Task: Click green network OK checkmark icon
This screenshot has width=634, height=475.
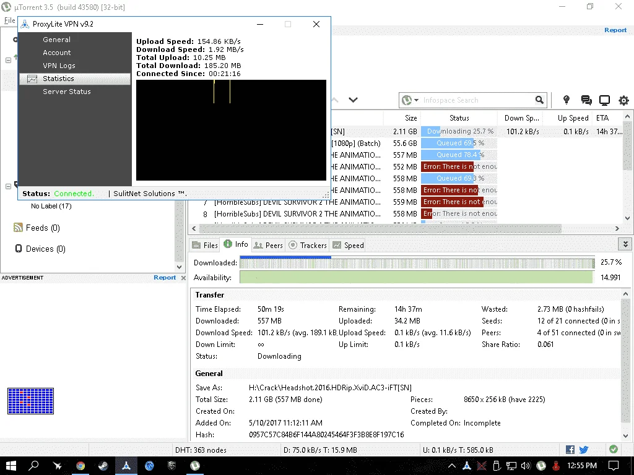Action: (614, 449)
